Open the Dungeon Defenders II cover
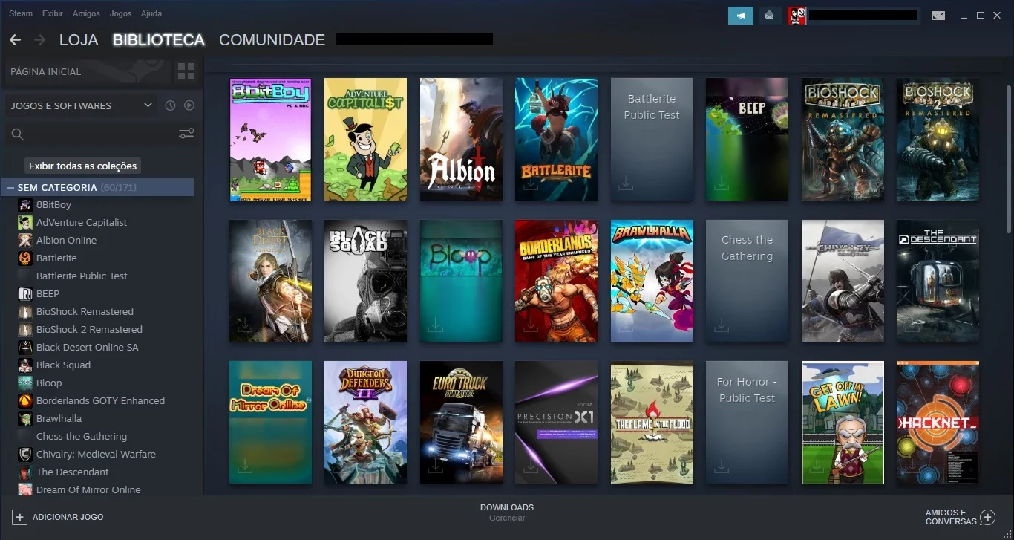The image size is (1014, 540). [x=365, y=423]
